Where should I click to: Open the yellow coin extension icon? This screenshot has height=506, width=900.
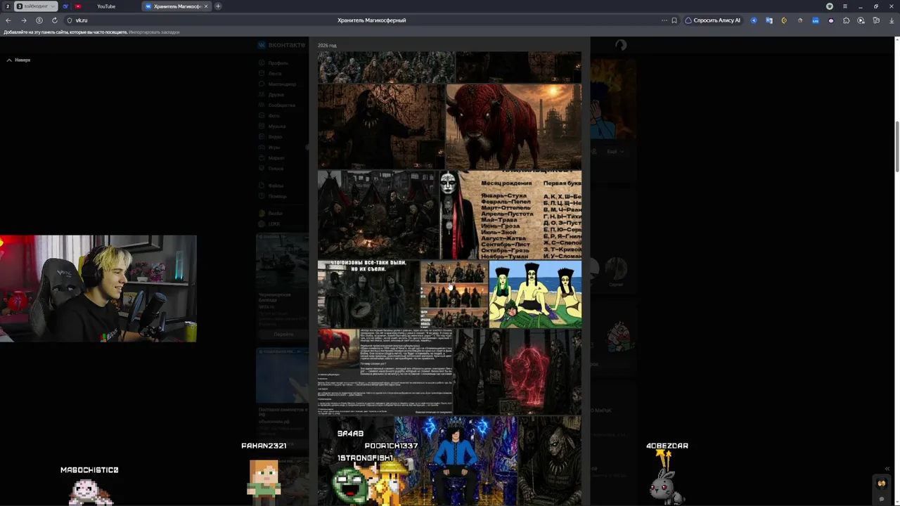[784, 20]
